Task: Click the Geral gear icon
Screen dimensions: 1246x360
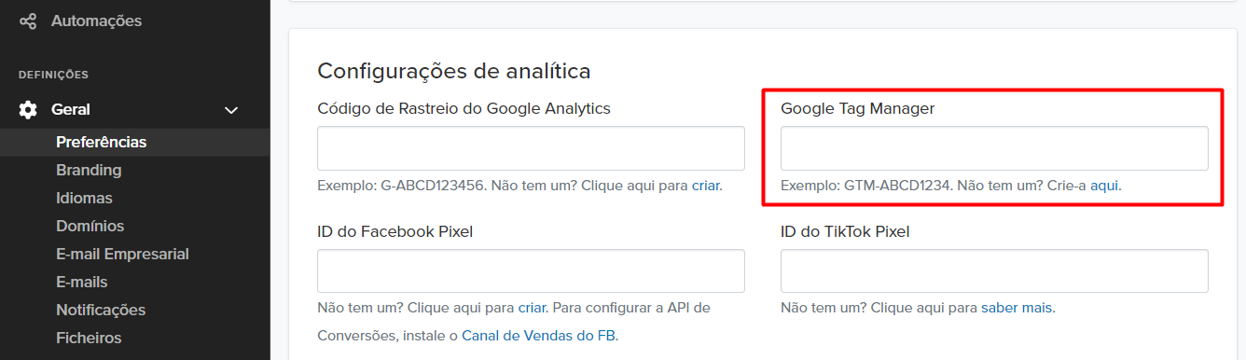Action: coord(28,109)
